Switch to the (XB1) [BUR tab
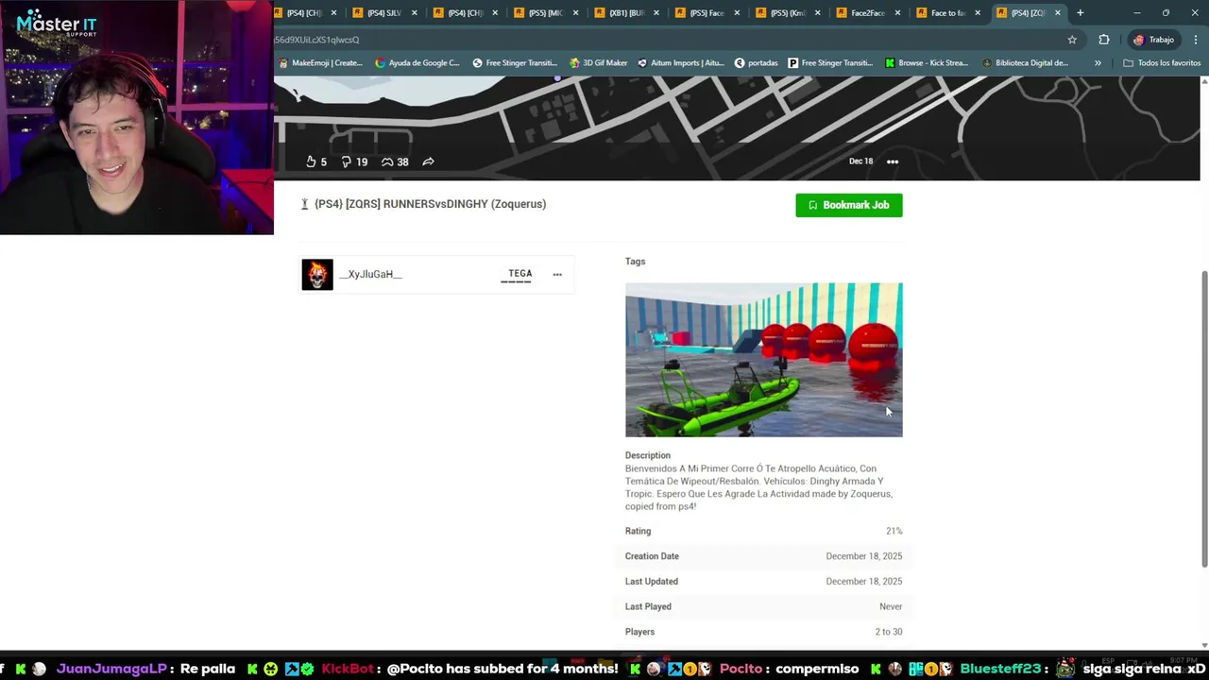1209x680 pixels. pyautogui.click(x=625, y=13)
